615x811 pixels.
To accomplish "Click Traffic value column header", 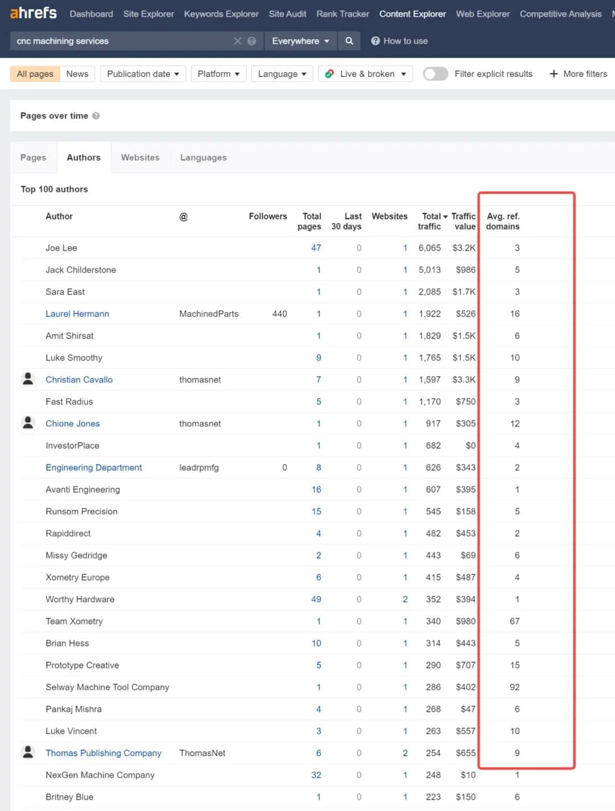I will coord(464,221).
